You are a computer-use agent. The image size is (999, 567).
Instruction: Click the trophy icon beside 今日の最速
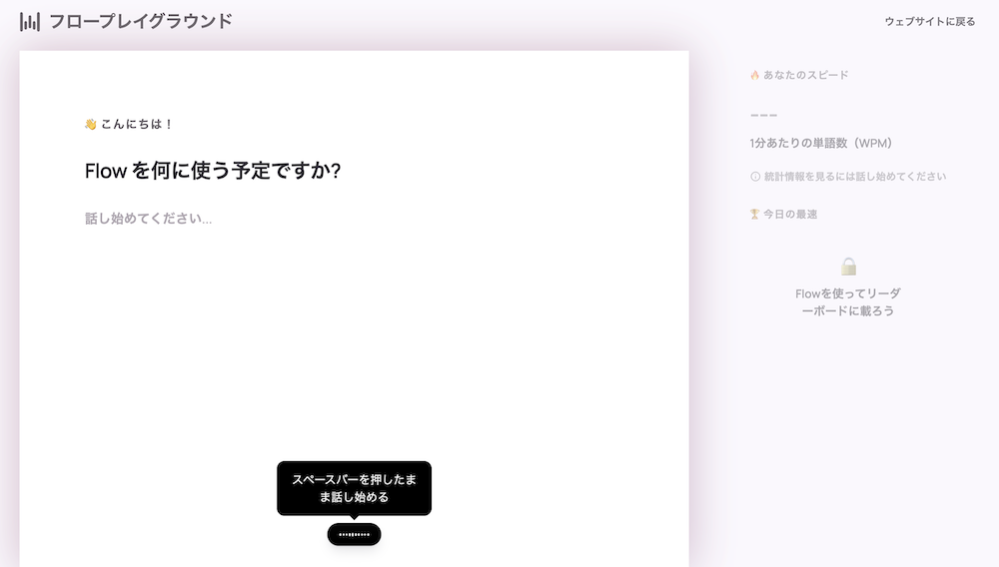tap(755, 215)
